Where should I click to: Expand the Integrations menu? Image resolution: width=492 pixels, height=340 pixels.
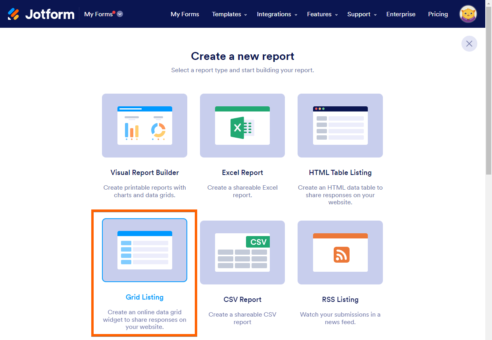coord(277,14)
